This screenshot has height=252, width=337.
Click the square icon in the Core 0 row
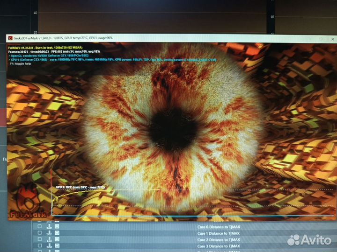(x=57, y=227)
